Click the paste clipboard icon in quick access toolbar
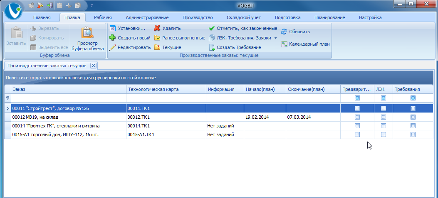The image size is (438, 198). [x=59, y=5]
